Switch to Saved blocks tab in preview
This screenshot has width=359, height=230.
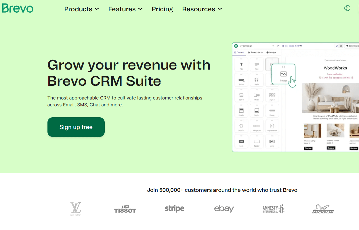[255, 53]
